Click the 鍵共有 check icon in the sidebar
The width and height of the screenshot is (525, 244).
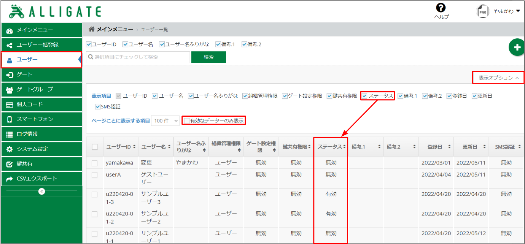click(x=10, y=164)
